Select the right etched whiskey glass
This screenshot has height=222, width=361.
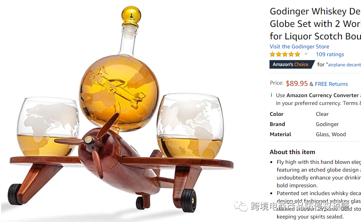click(190, 126)
